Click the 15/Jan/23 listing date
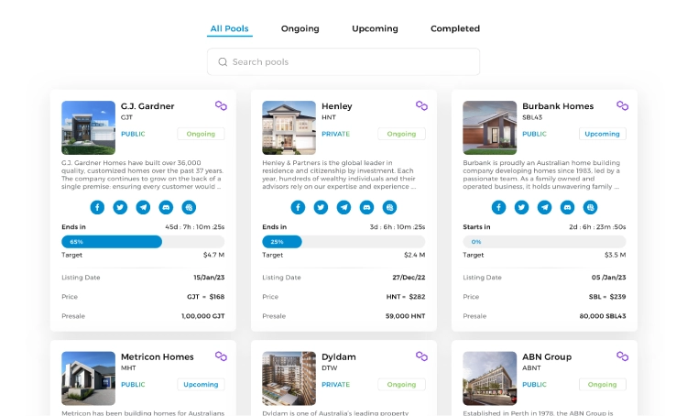Screen dimensions: 687x416 pyautogui.click(x=209, y=278)
